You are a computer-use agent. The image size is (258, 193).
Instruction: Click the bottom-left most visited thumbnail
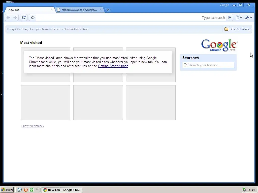click(45, 103)
